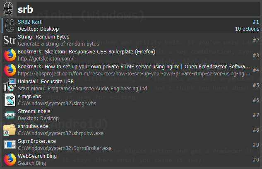Click Firefox icon of RTMP server bookmark
Viewport: 262px width, 169px height.
[x=10, y=70]
